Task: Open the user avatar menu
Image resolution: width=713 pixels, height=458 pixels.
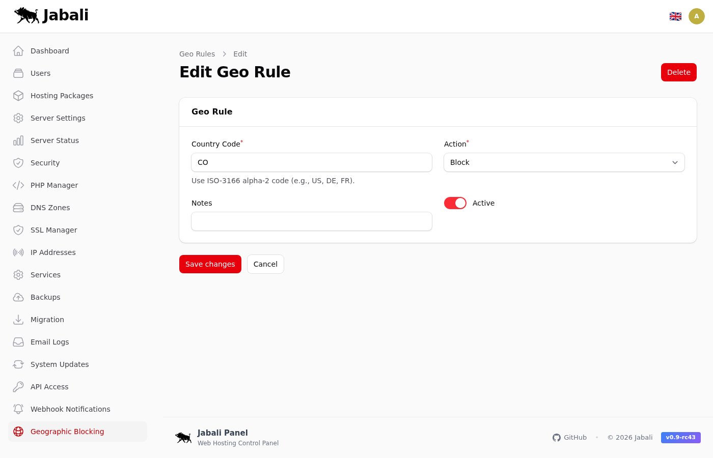Action: 696,16
